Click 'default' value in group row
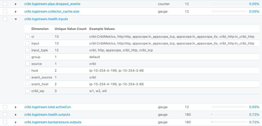This screenshot has width=262, height=126. point(95,57)
